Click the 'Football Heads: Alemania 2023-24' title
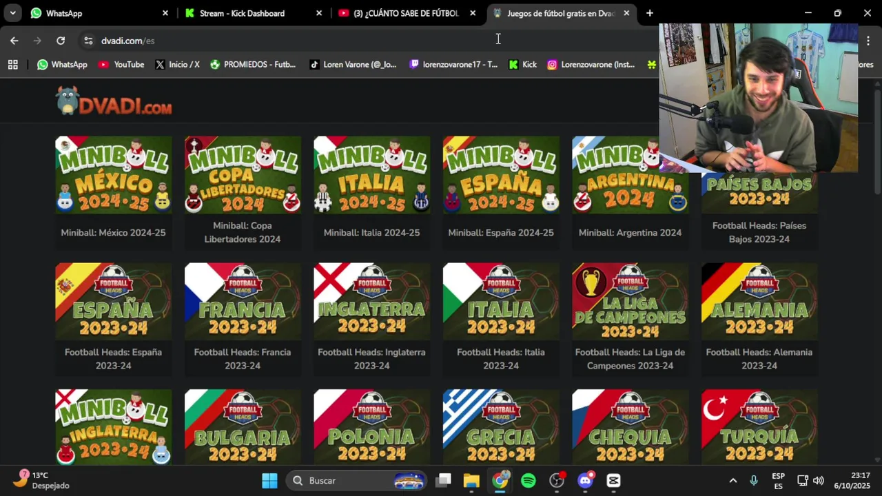 [759, 359]
